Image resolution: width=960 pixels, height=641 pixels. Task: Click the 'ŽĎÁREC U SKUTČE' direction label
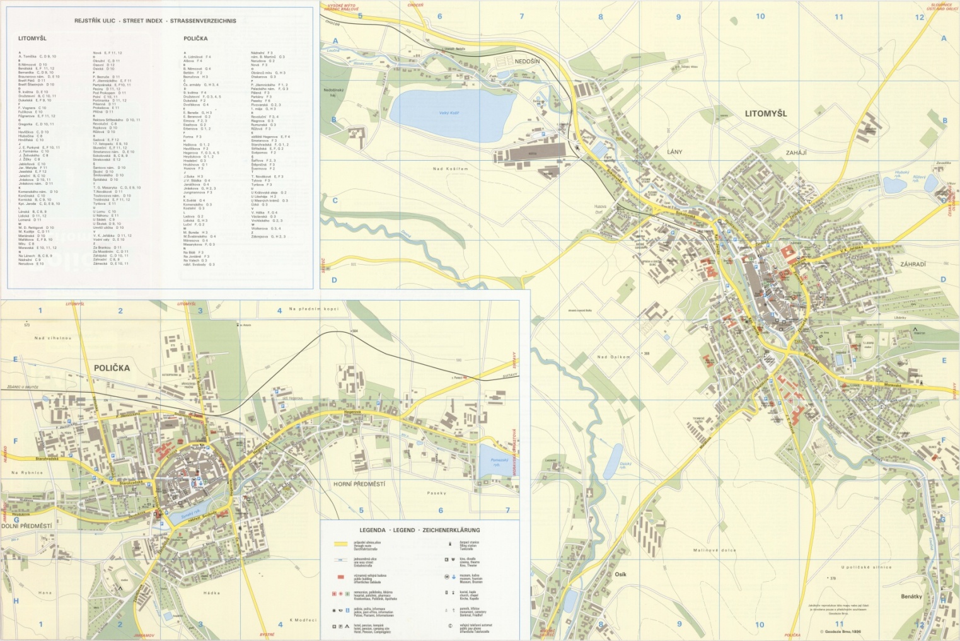(23, 386)
